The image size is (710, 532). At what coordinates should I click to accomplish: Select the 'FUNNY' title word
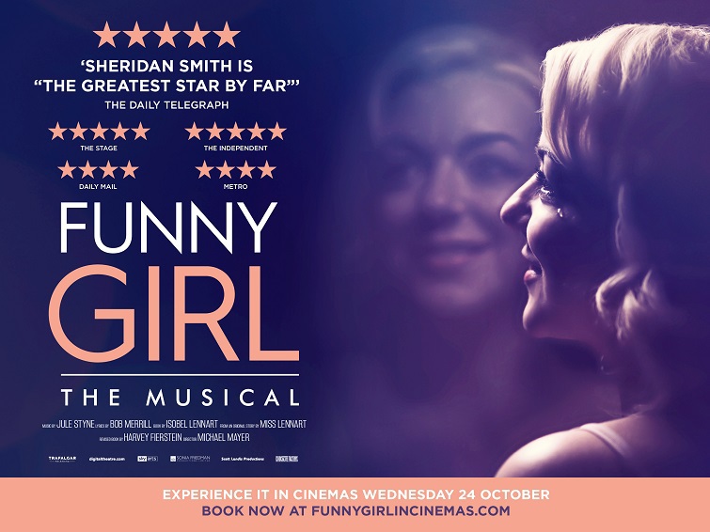[168, 227]
